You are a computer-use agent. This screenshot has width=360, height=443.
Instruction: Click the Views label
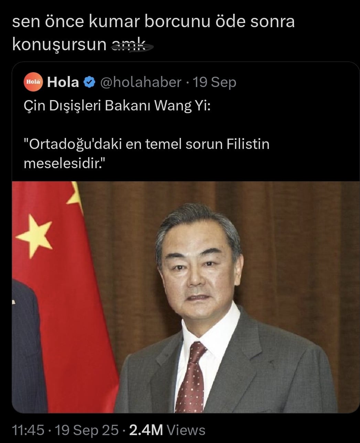[x=186, y=430]
